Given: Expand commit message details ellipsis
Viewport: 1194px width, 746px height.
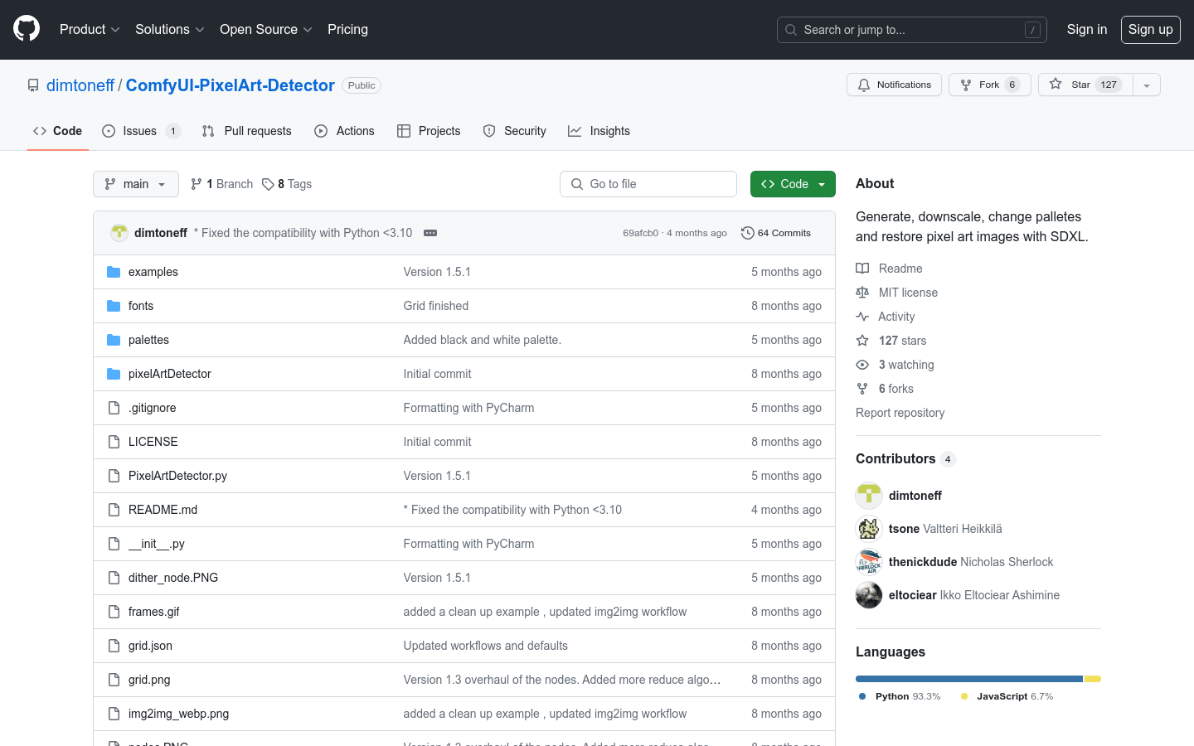Looking at the screenshot, I should 430,233.
